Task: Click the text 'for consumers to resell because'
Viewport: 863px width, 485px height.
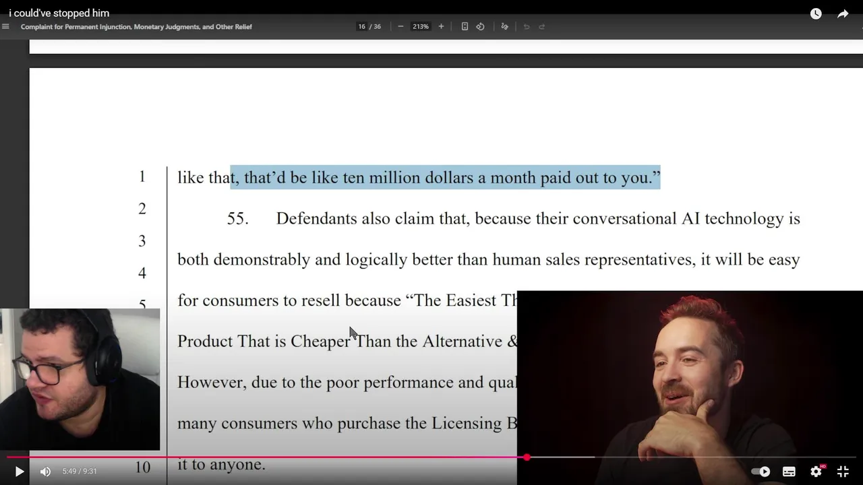Action: click(289, 300)
